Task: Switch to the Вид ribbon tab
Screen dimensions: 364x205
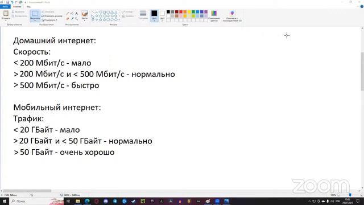Action: pyautogui.click(x=28, y=6)
